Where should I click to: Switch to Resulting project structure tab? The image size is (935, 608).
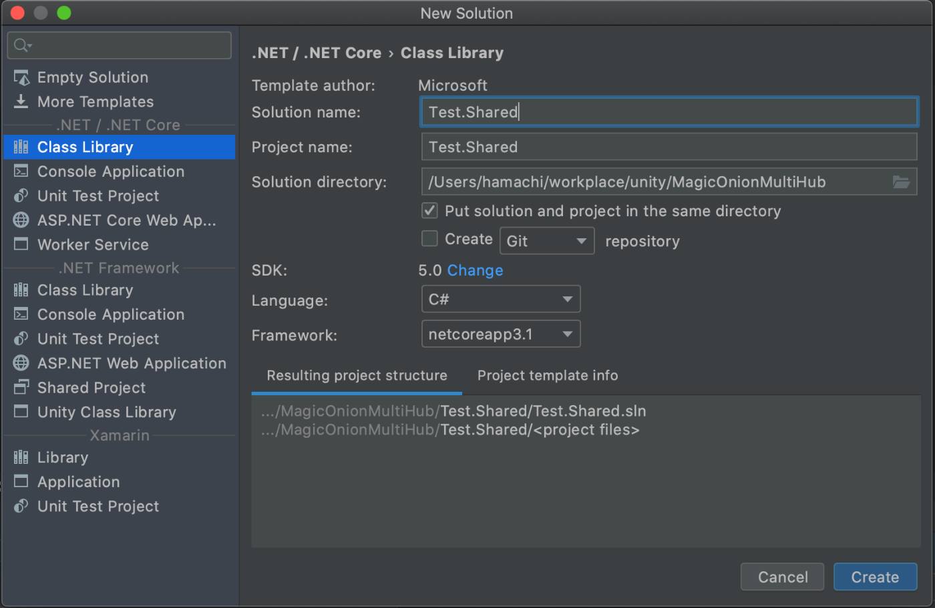pos(357,376)
